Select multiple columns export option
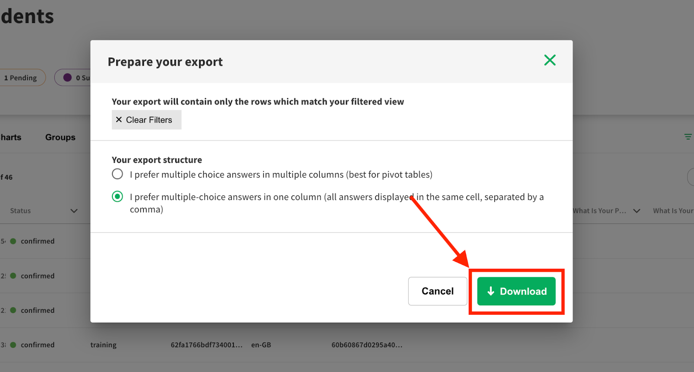 point(117,174)
